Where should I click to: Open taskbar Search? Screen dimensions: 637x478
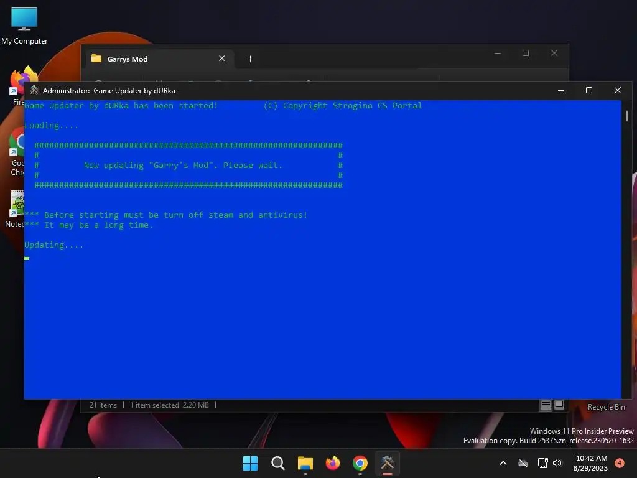pos(278,463)
